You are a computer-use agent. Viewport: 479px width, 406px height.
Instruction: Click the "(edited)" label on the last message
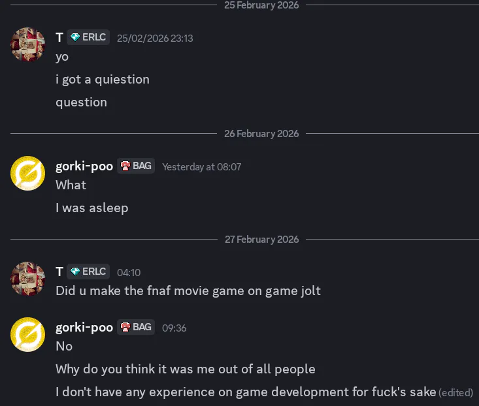tap(455, 392)
